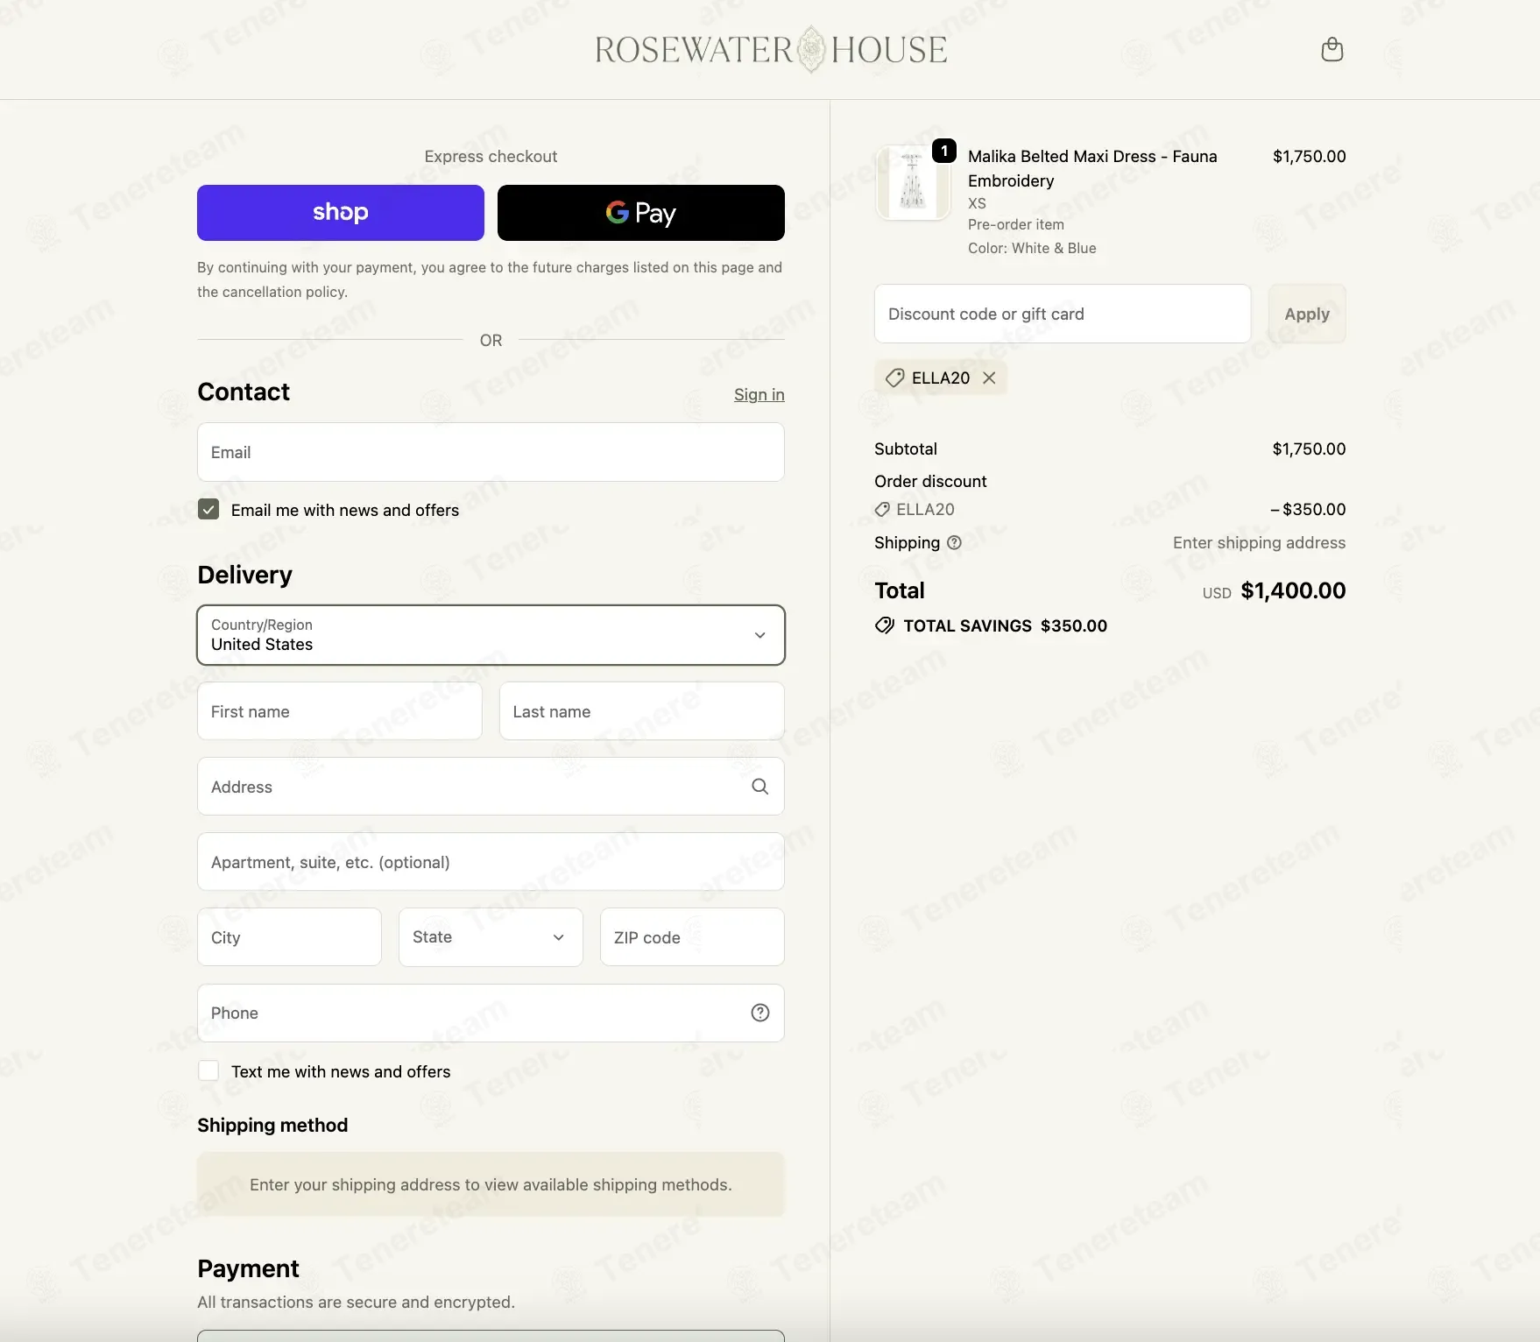Remove the ELLA20 discount code
Image resolution: width=1540 pixels, height=1342 pixels.
(x=989, y=378)
